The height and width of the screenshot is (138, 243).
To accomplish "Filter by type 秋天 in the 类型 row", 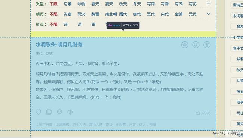I will tap(123, 4).
